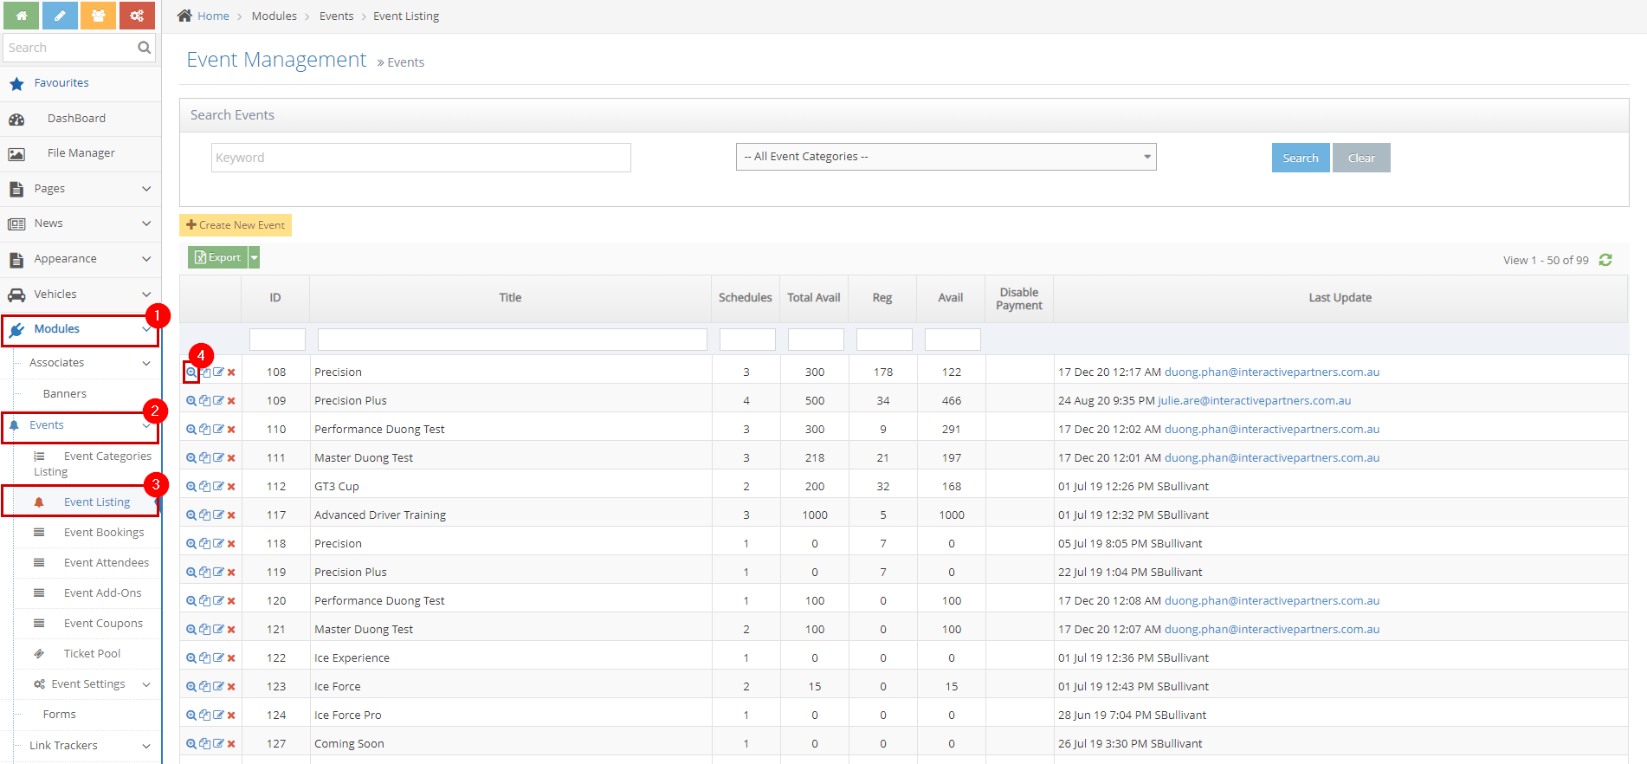Expand the Link Trackers menu

(x=146, y=746)
